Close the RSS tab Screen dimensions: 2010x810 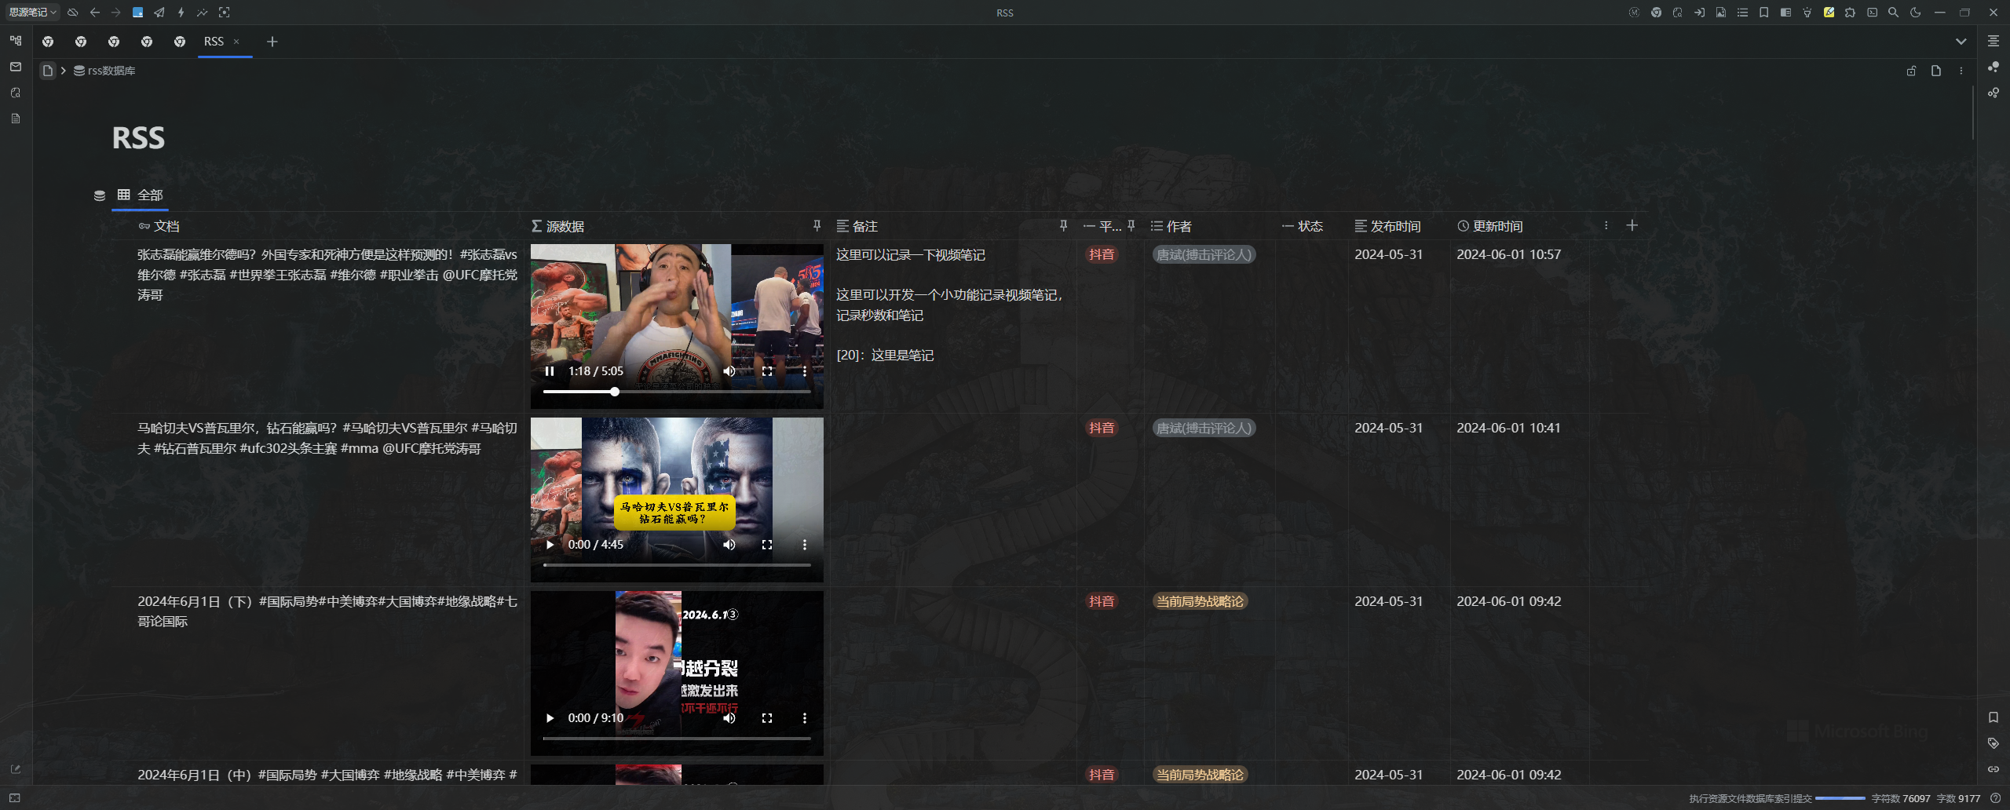pos(236,42)
